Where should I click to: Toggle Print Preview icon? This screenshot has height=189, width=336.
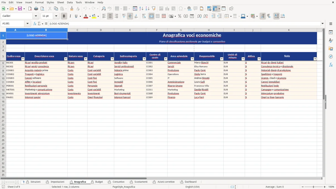[x=42, y=9]
